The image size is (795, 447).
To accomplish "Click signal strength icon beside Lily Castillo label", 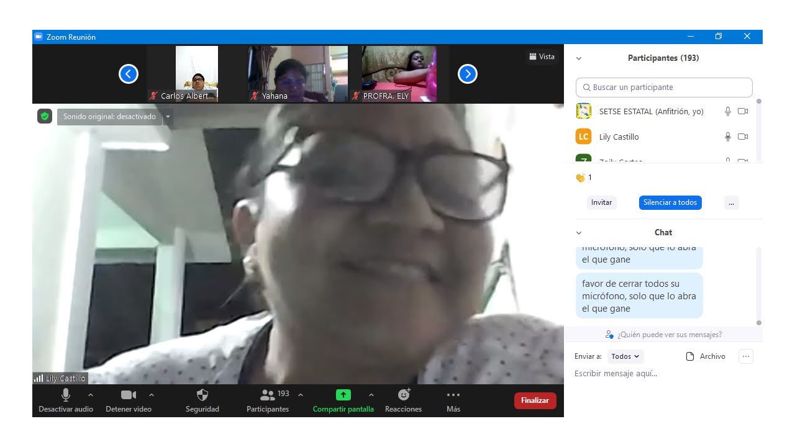I will 39,378.
